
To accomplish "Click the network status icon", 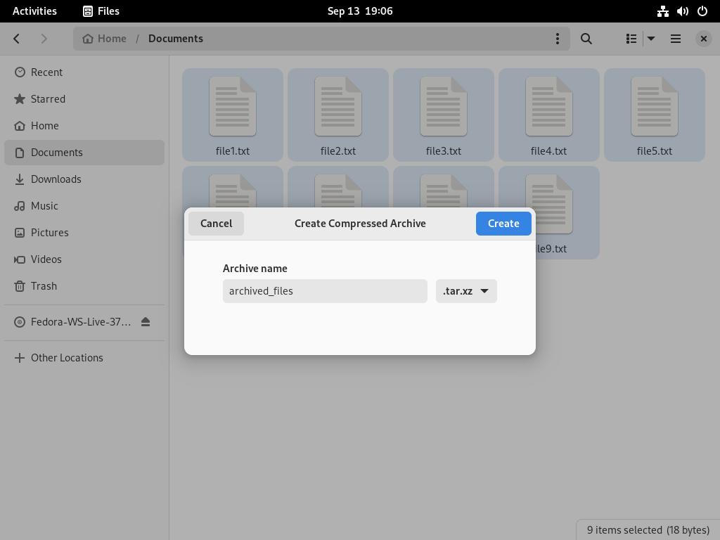I will click(x=662, y=11).
